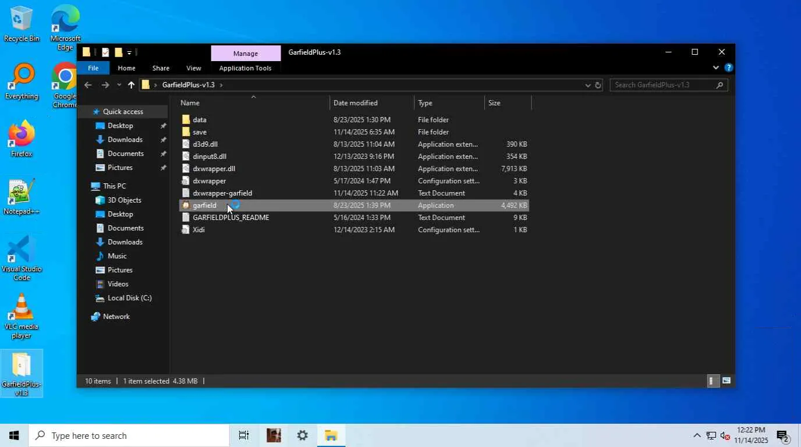Select the dxwrapper configuration settings file
801x447 pixels.
pyautogui.click(x=354, y=181)
